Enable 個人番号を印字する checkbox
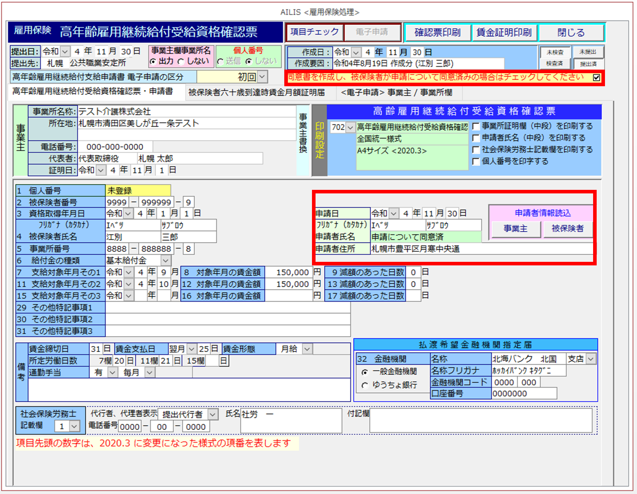The height and width of the screenshot is (494, 637). [476, 161]
